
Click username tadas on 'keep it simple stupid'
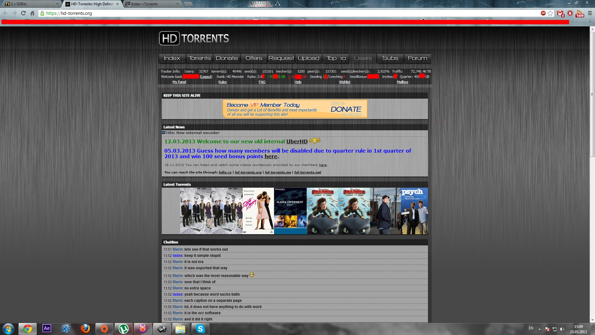click(x=178, y=256)
